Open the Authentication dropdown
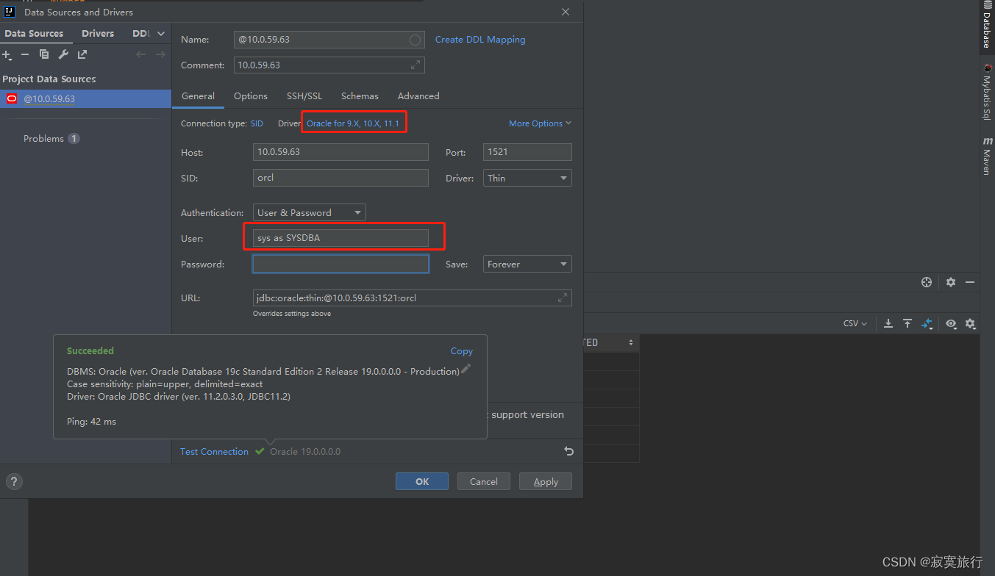Image resolution: width=995 pixels, height=576 pixels. (x=309, y=212)
